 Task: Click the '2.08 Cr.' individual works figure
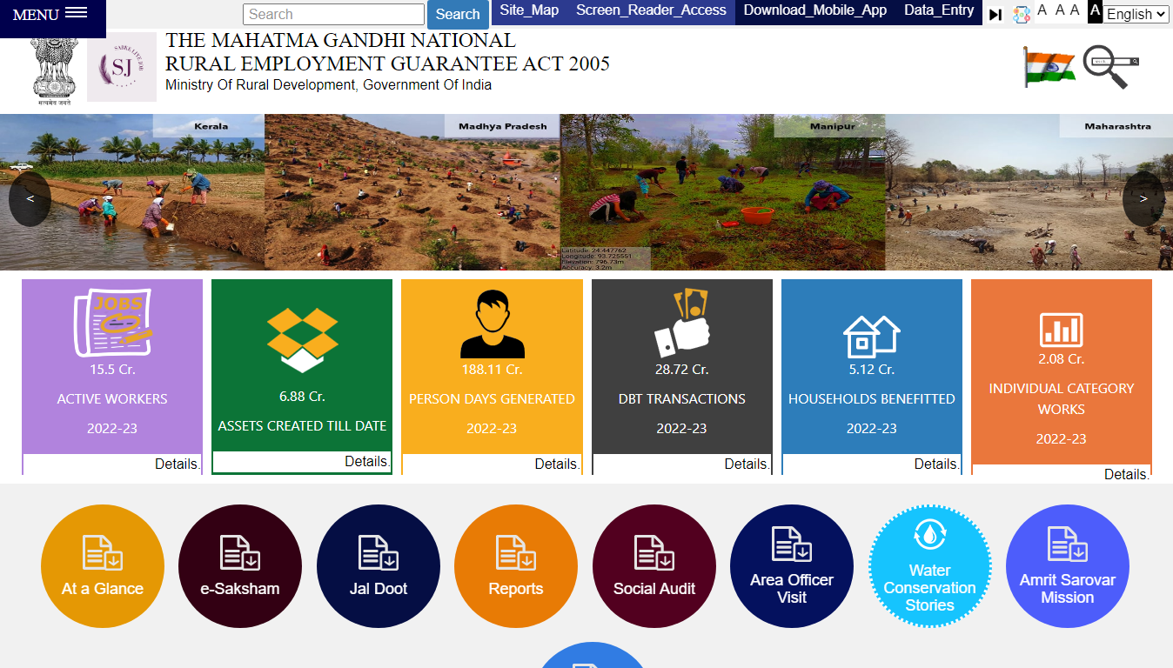click(1061, 359)
